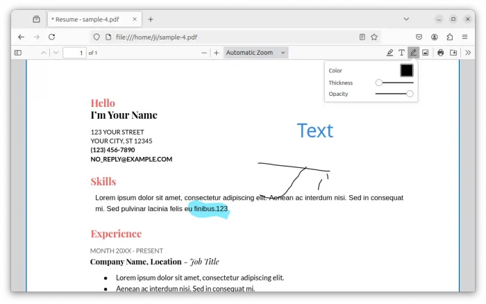Open the PDF viewer tools overflow menu
This screenshot has height=304, width=486.
pyautogui.click(x=468, y=53)
